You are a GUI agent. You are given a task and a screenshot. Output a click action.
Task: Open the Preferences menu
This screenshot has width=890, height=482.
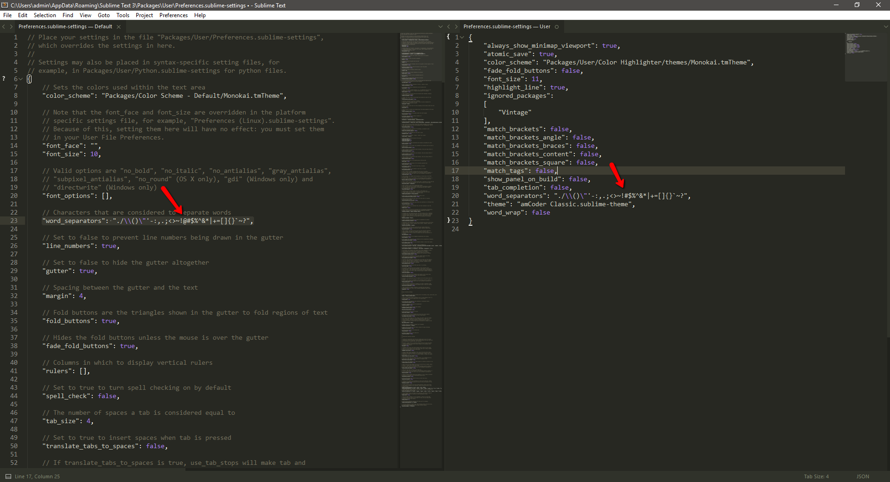pos(173,15)
